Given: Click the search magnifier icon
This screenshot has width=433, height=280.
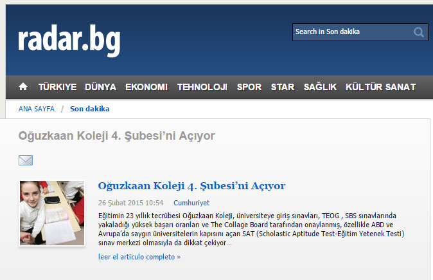Looking at the screenshot, I should tap(419, 32).
